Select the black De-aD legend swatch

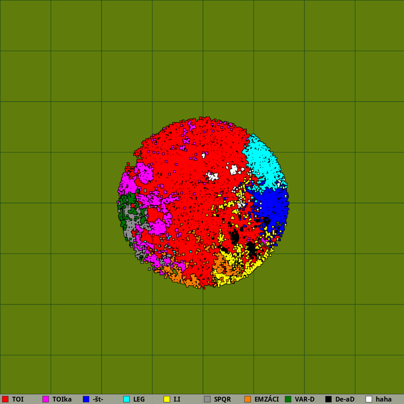[x=328, y=399]
